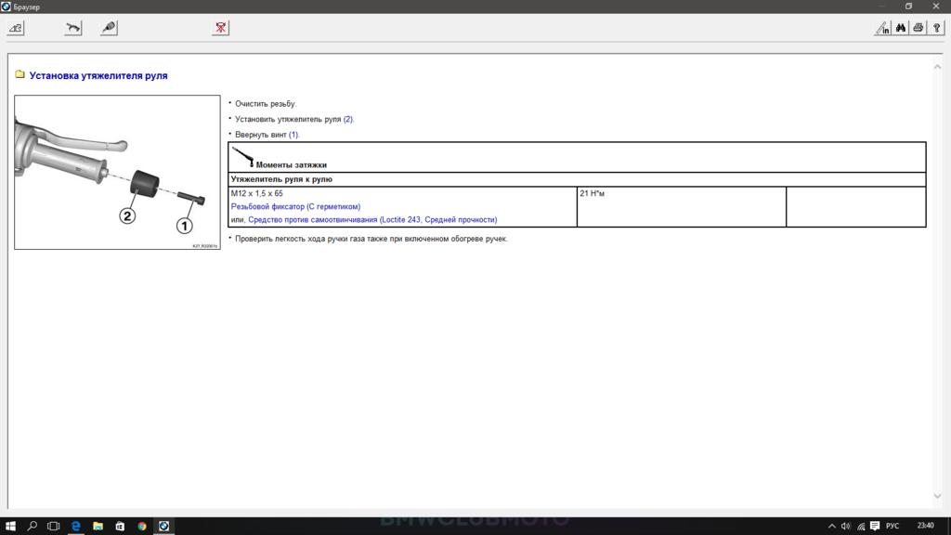Open the handlebar weight (2) reference link
Image resolution: width=951 pixels, height=535 pixels.
pos(348,120)
